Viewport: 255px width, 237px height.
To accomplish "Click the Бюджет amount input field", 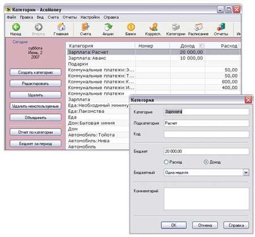I will click(206, 151).
